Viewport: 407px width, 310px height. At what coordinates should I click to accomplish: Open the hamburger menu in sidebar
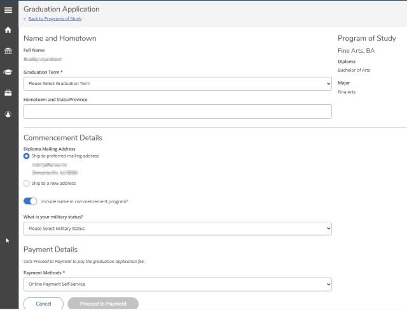coord(8,10)
